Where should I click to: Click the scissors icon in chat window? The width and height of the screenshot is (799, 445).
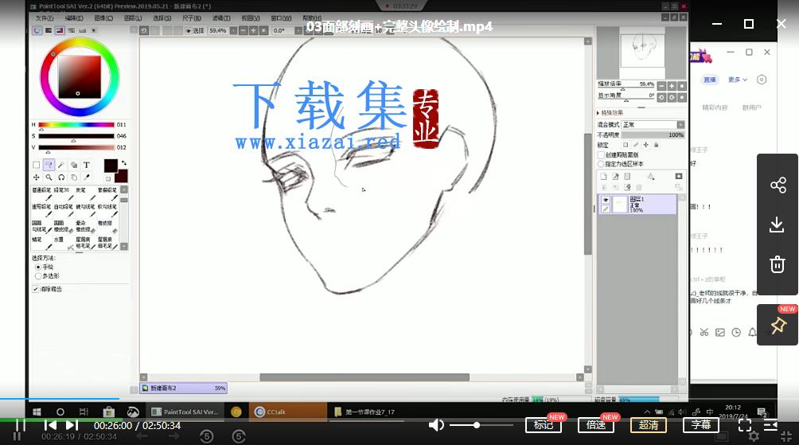(704, 332)
